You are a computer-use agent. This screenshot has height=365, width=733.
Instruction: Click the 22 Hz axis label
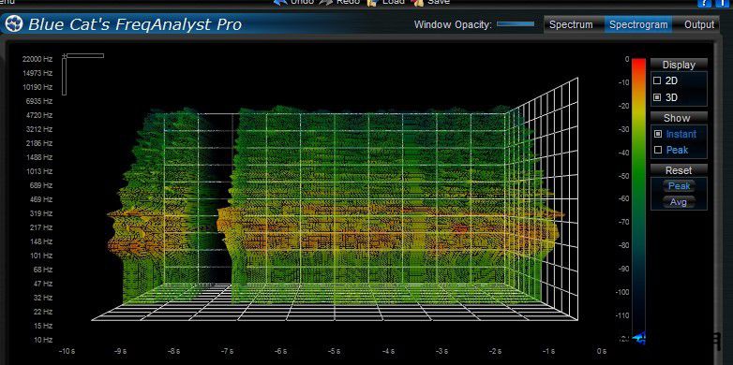click(42, 312)
